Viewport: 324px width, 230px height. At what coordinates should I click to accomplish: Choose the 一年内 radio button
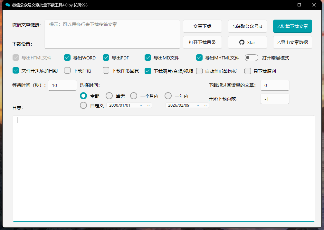(x=168, y=96)
